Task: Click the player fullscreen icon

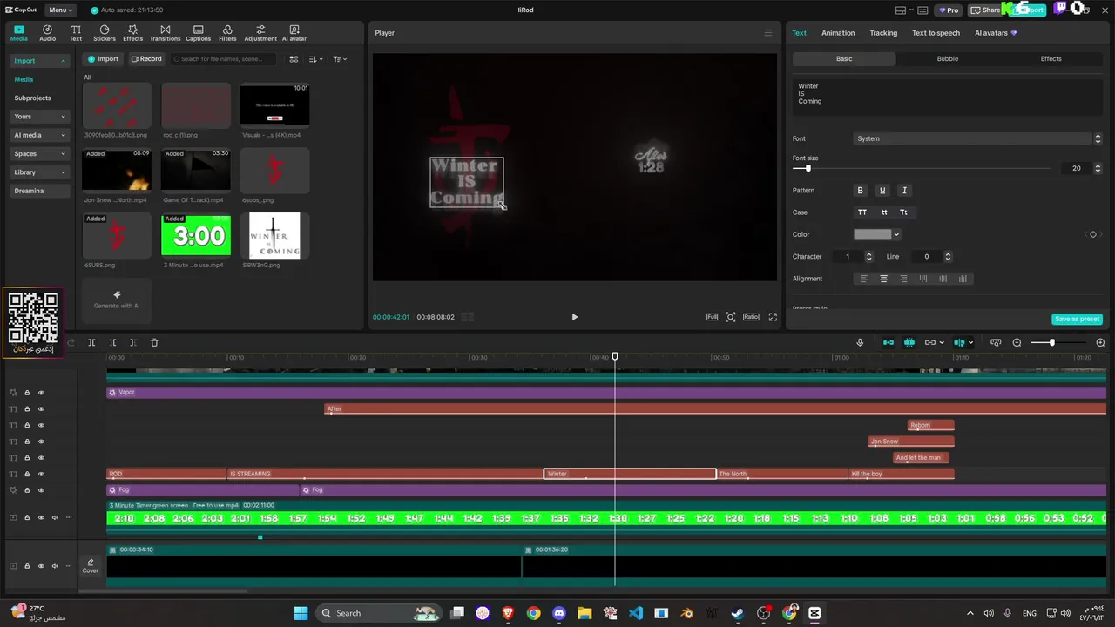Action: click(773, 317)
